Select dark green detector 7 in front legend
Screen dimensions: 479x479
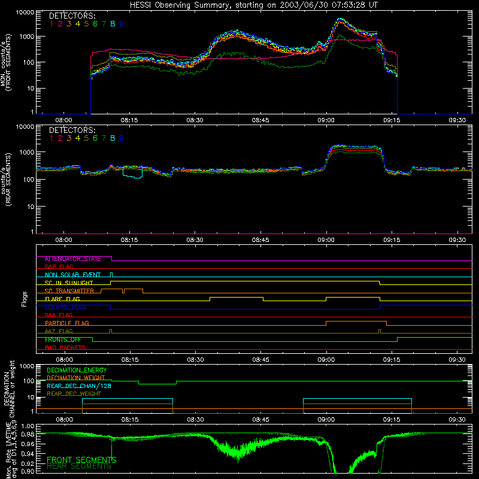[104, 24]
